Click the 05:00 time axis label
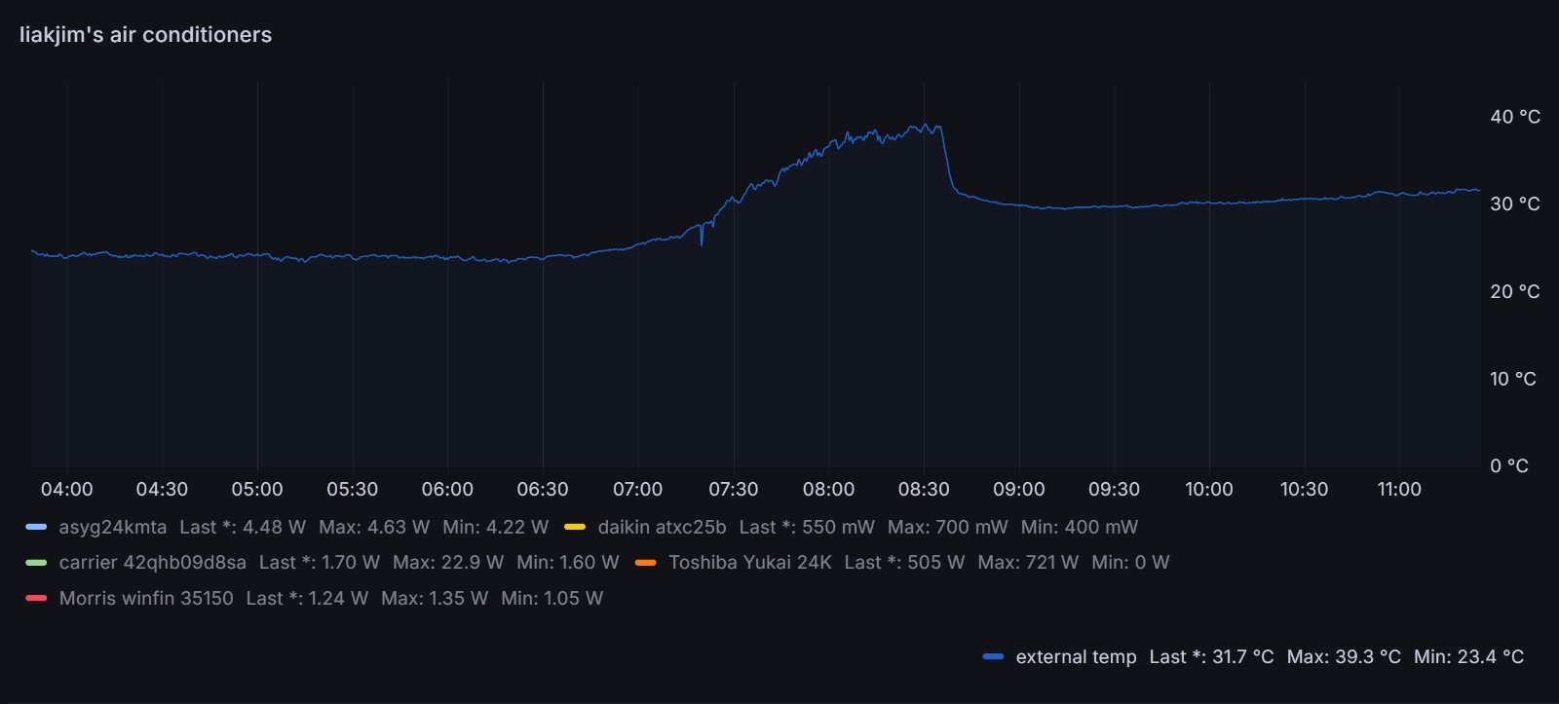Screen dimensions: 1559x704 [x=257, y=489]
